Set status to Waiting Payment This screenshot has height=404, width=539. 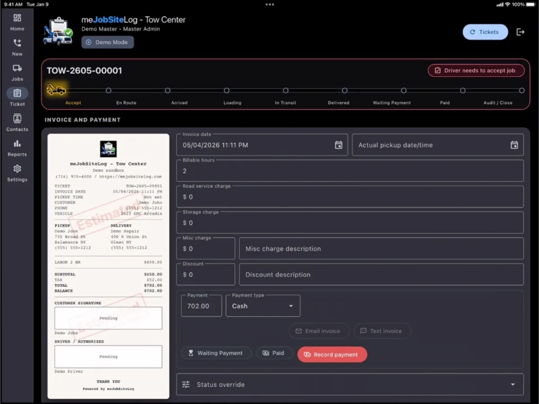216,353
